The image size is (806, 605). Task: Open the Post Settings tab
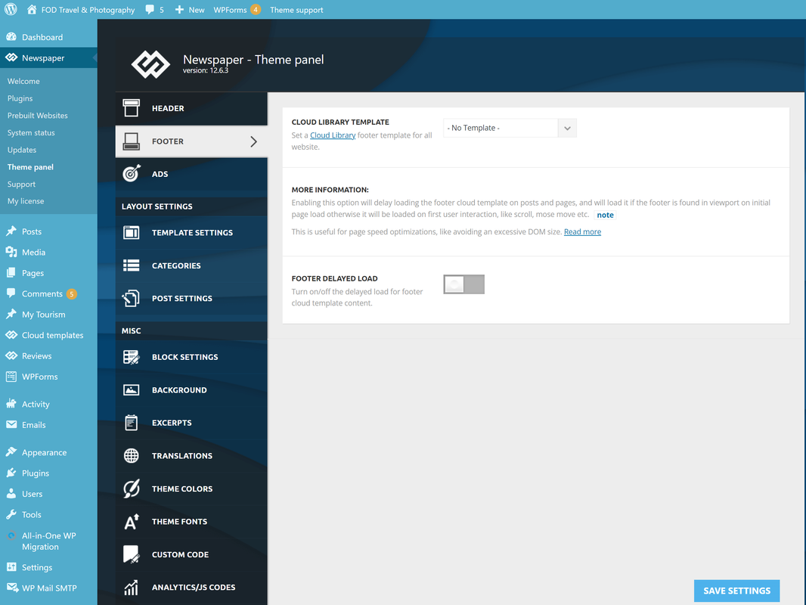(191, 298)
